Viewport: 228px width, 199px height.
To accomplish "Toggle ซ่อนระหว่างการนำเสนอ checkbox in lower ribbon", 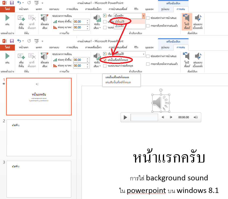I will [x=148, y=56].
